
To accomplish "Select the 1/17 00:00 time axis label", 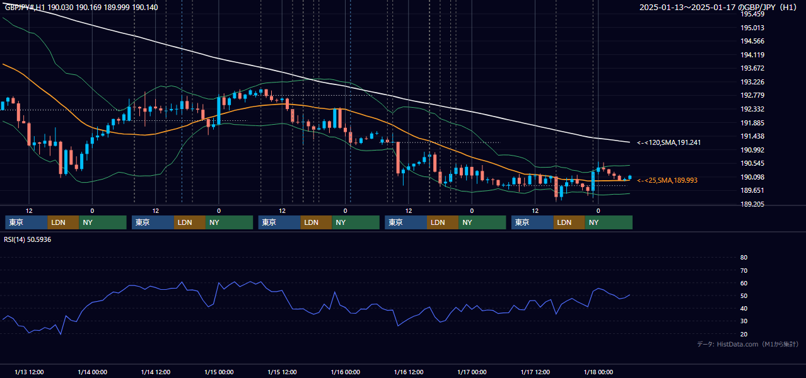I will point(472,372).
